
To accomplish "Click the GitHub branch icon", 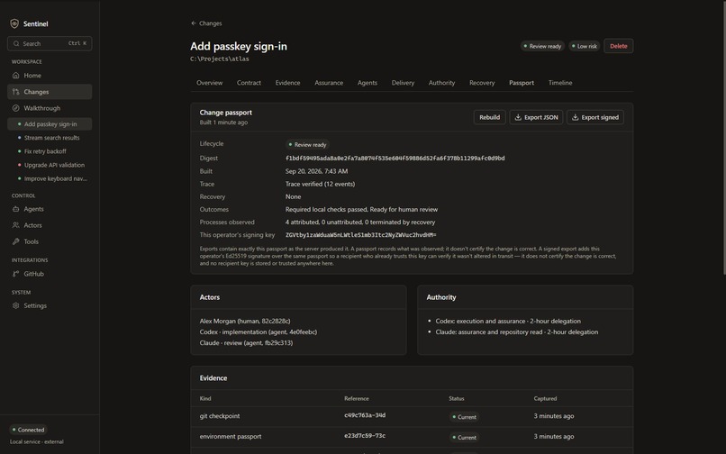I will [x=15, y=274].
